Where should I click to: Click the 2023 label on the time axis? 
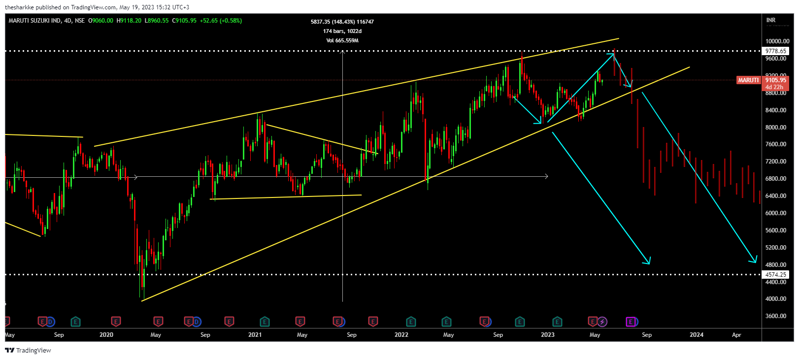click(548, 335)
